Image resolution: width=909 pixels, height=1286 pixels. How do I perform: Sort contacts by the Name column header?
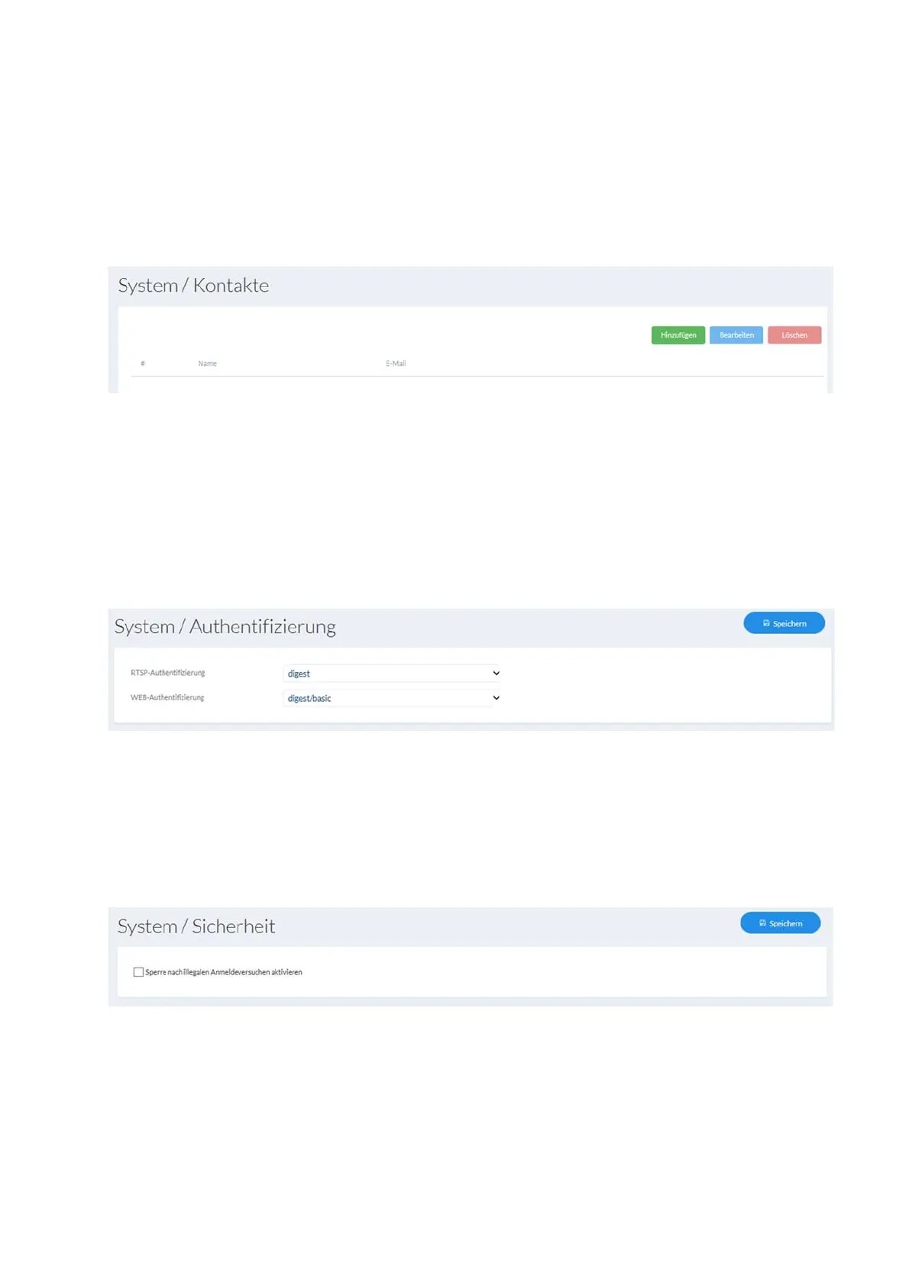click(207, 364)
